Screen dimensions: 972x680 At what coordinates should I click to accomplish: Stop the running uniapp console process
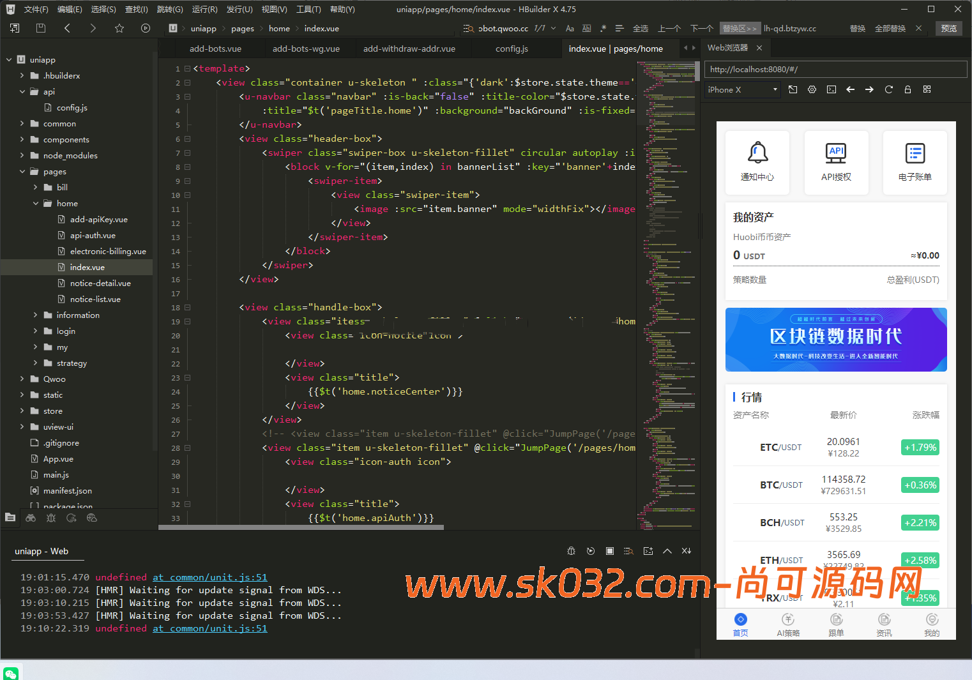[x=610, y=551]
